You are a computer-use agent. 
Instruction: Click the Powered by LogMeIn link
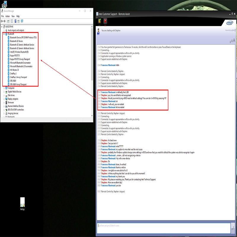(x=230, y=30)
